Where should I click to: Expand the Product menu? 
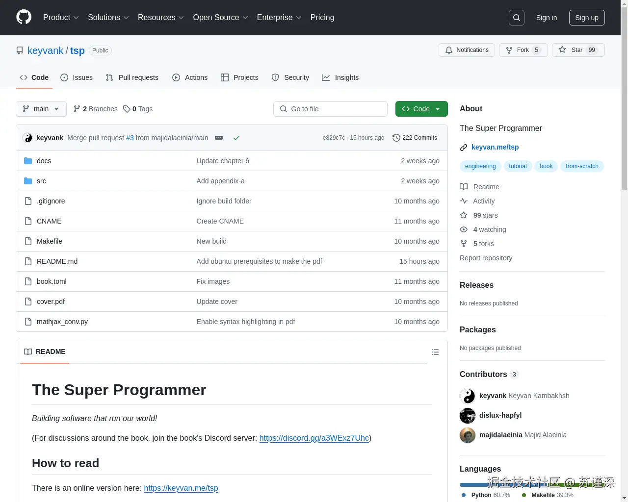[61, 18]
